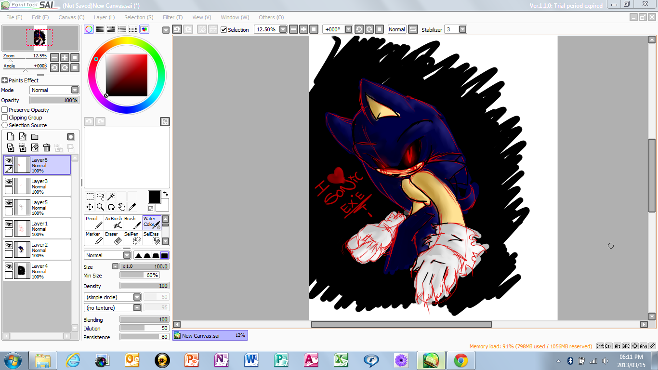Open the zoom percentage dropdown in toolbar
The image size is (658, 370).
[x=283, y=29]
